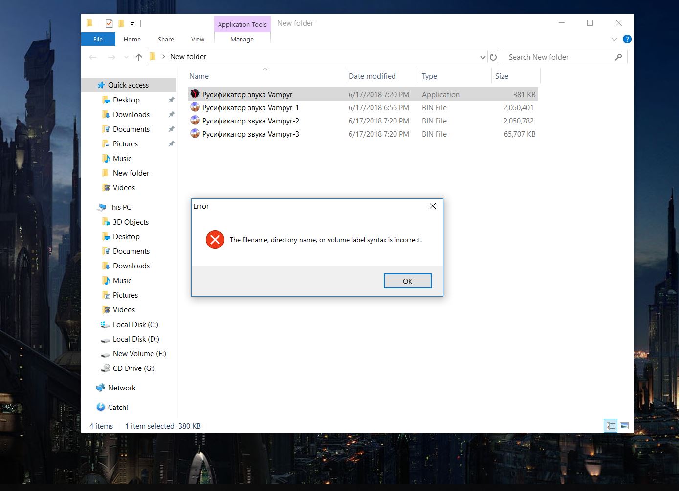The width and height of the screenshot is (679, 491).
Task: Open CD Drive (G:)
Action: pos(133,368)
